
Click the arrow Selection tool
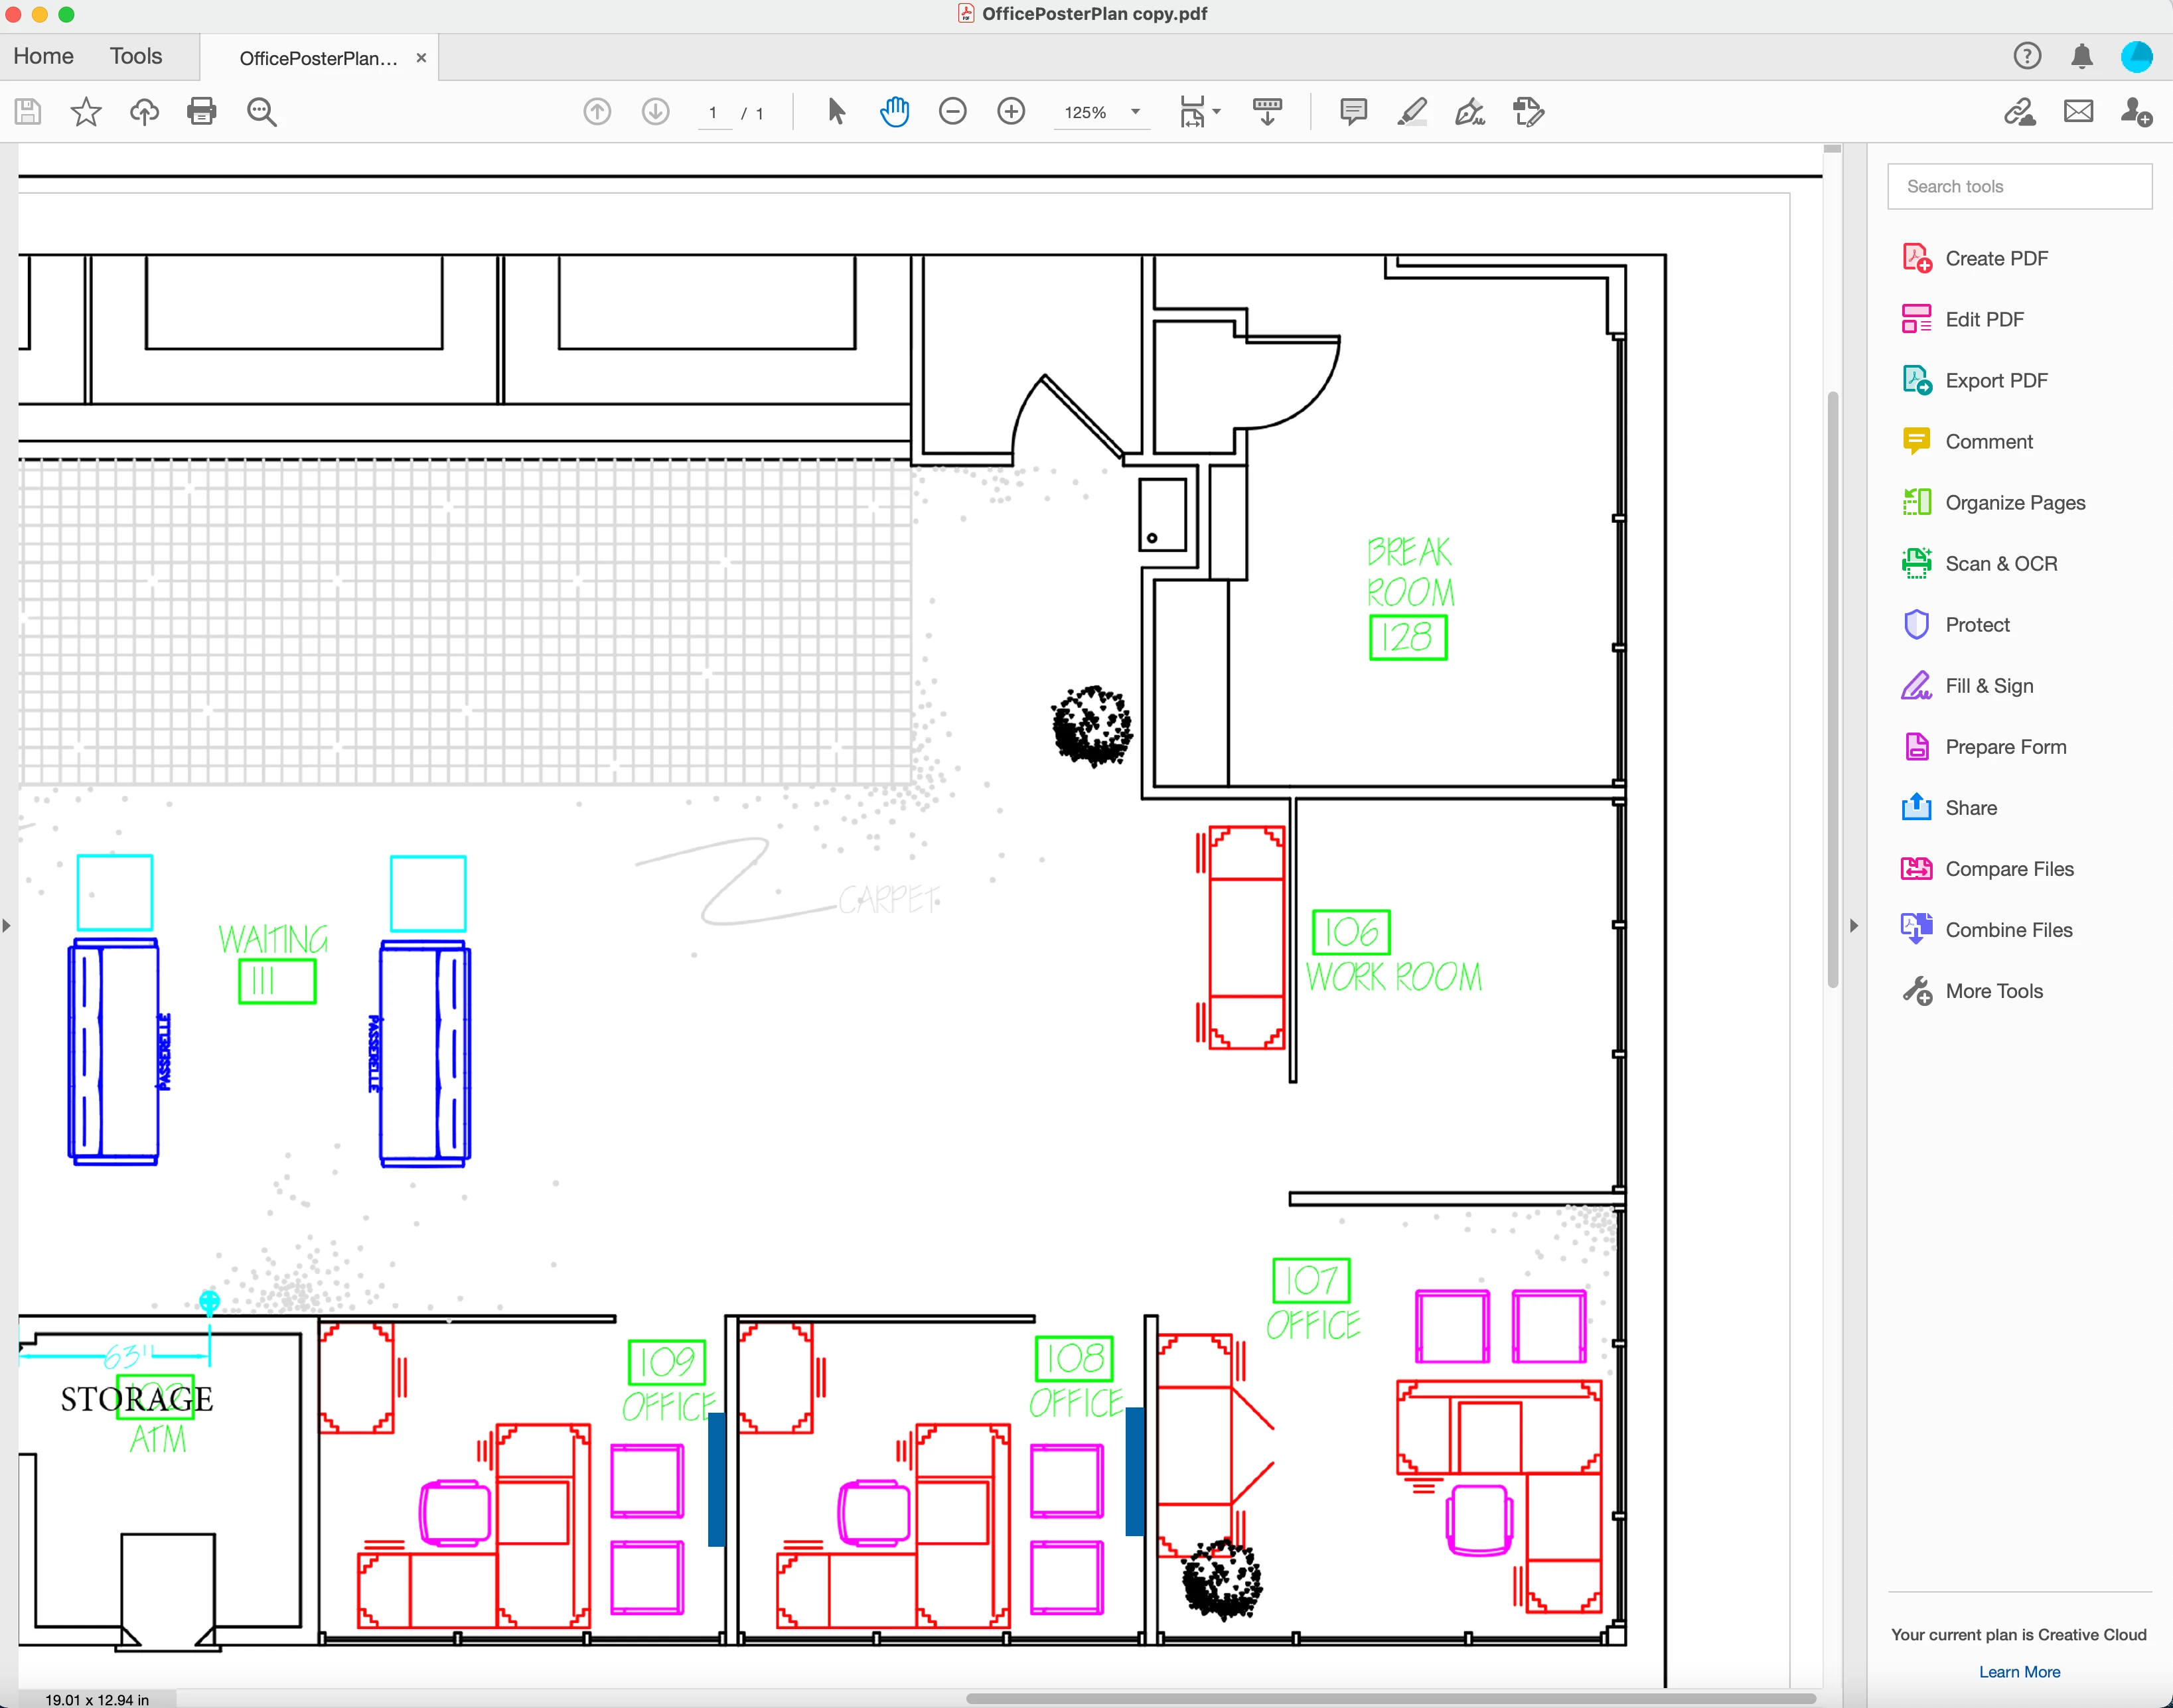pos(836,112)
